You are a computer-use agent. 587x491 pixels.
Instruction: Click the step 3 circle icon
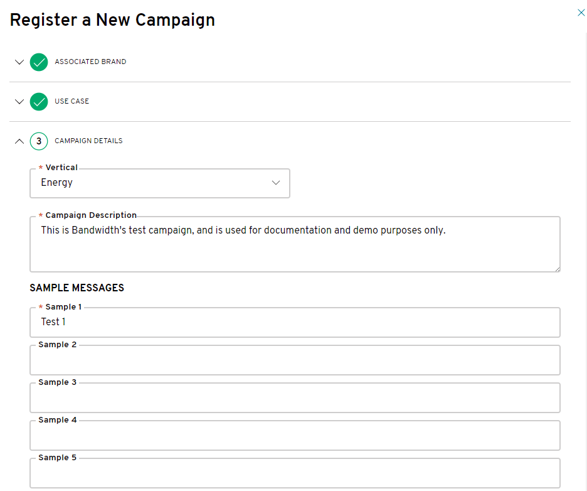click(x=38, y=141)
